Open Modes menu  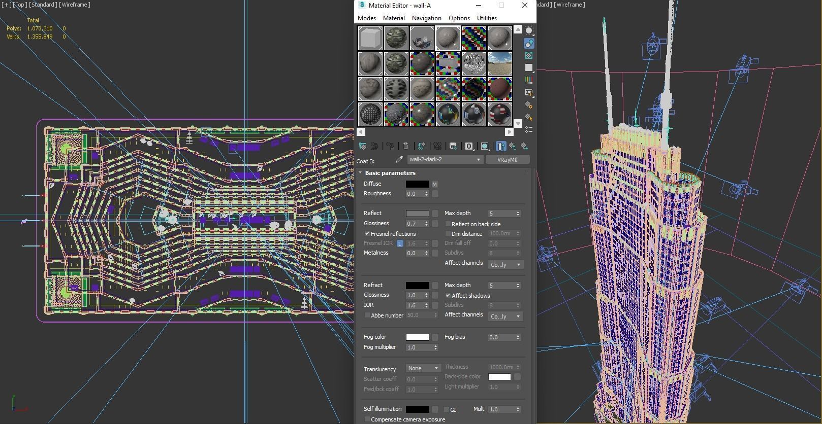point(367,18)
